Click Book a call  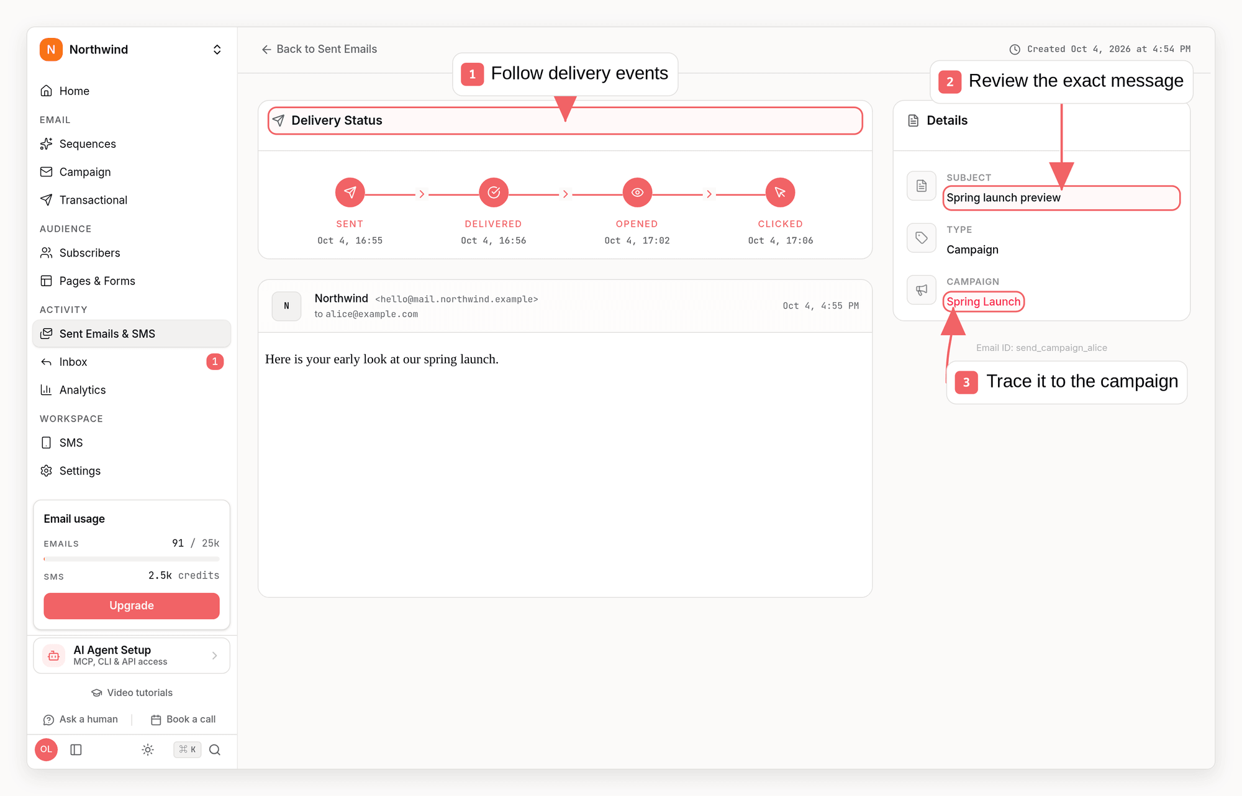pyautogui.click(x=183, y=720)
